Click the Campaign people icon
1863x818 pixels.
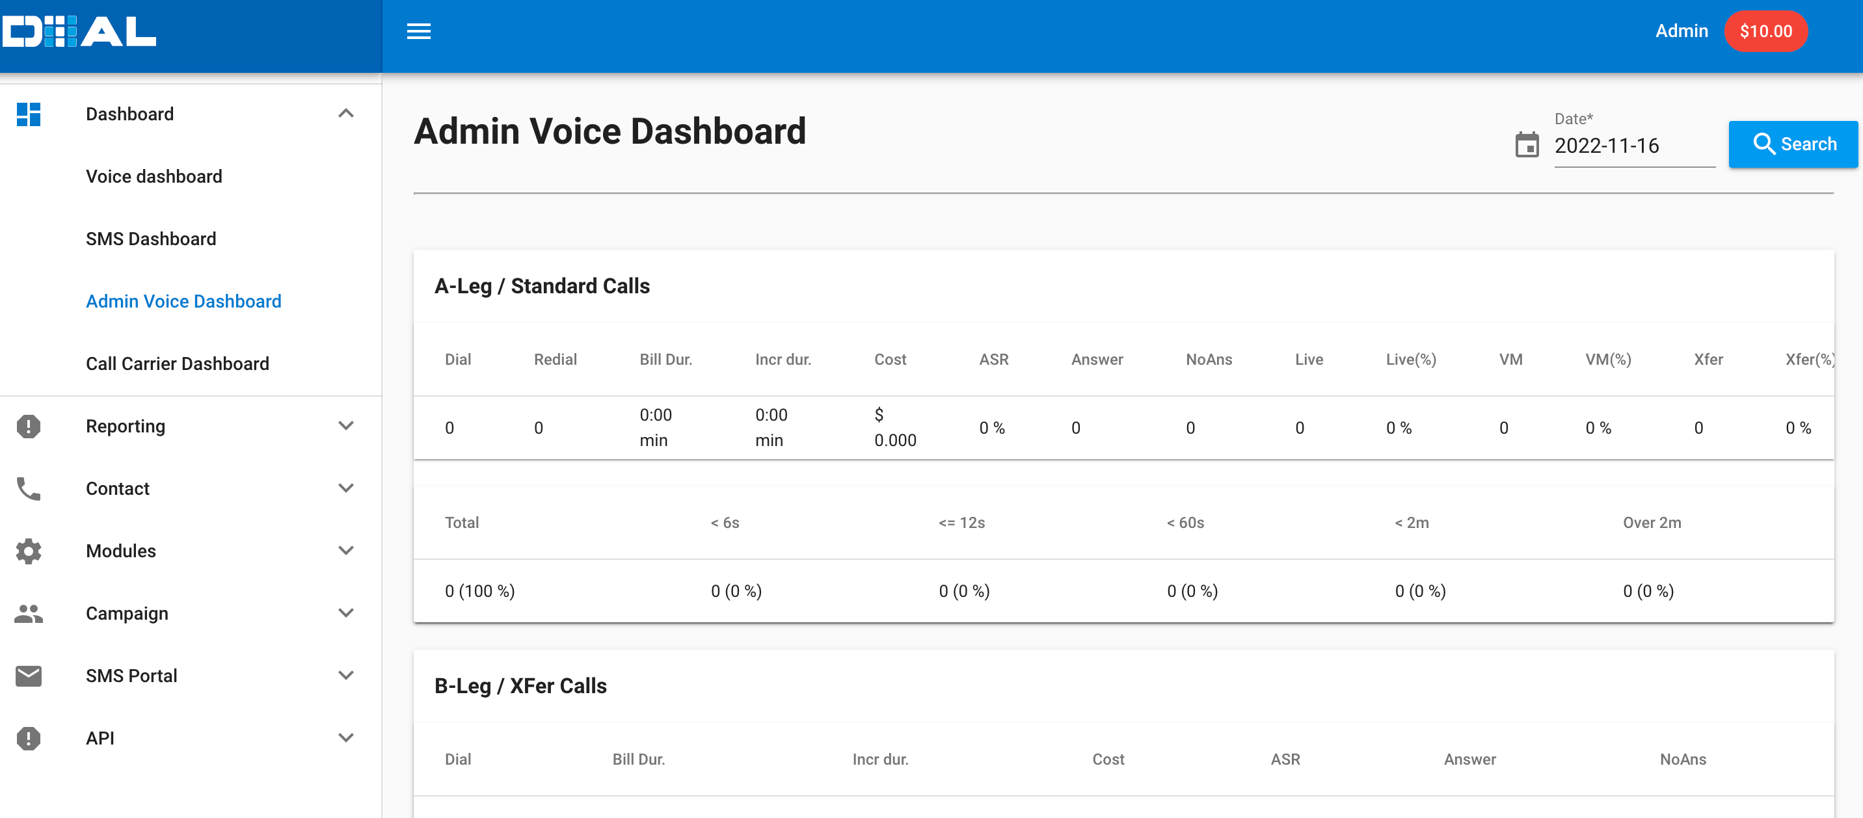(x=28, y=613)
